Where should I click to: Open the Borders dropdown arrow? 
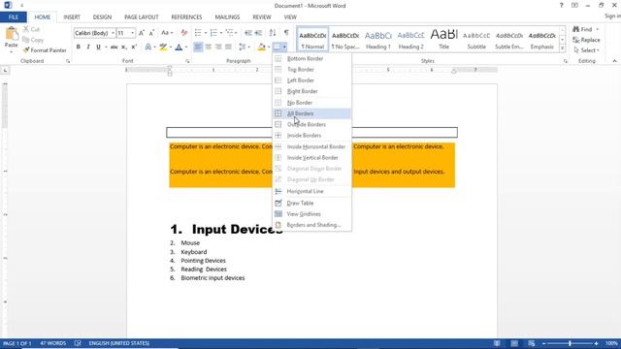coord(284,48)
